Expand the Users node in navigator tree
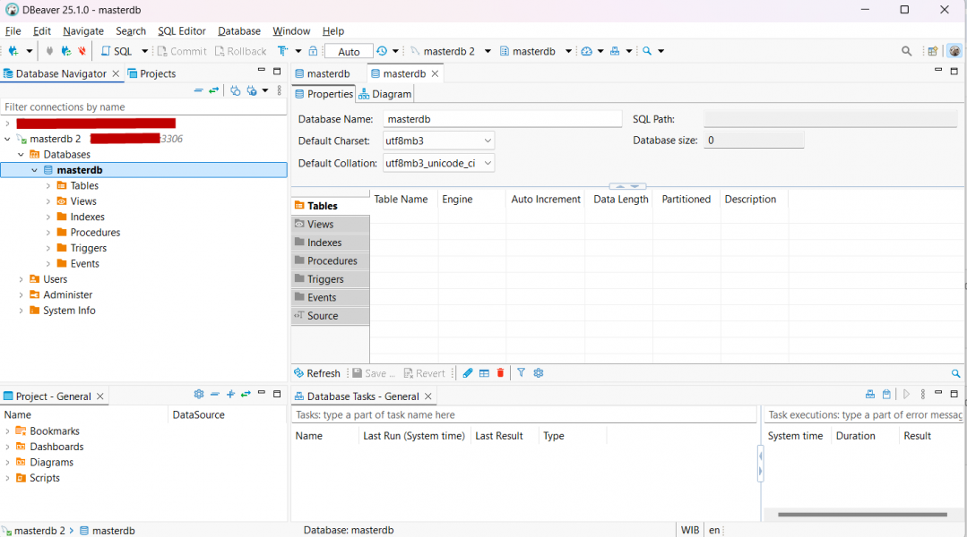 [21, 279]
